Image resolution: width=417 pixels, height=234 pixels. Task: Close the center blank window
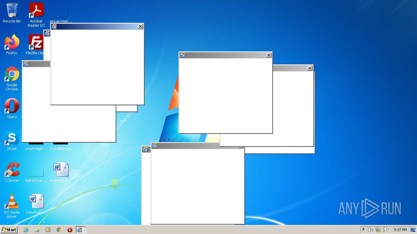pos(269,55)
